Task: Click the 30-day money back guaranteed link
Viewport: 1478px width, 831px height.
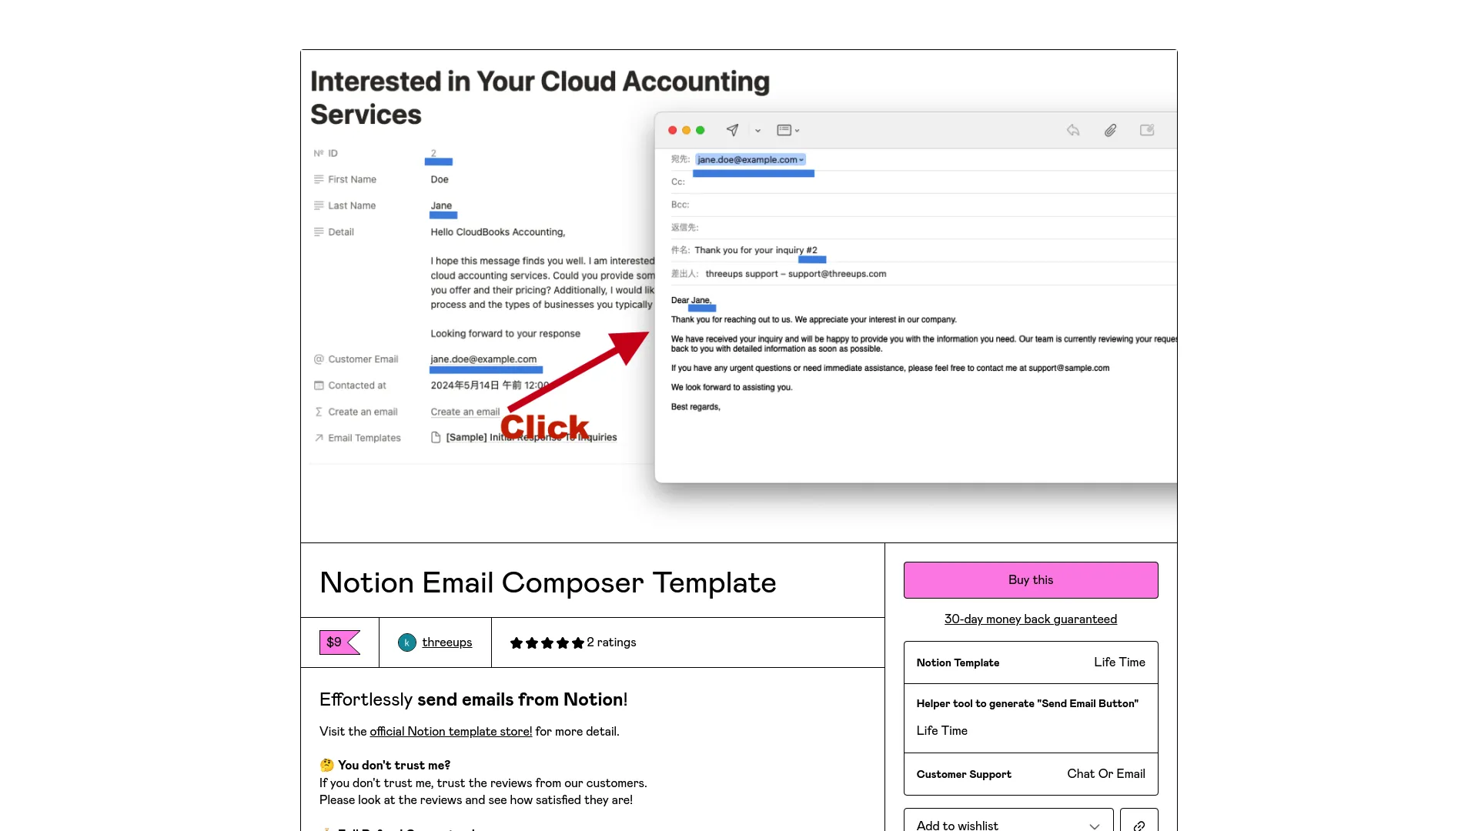Action: pos(1030,618)
